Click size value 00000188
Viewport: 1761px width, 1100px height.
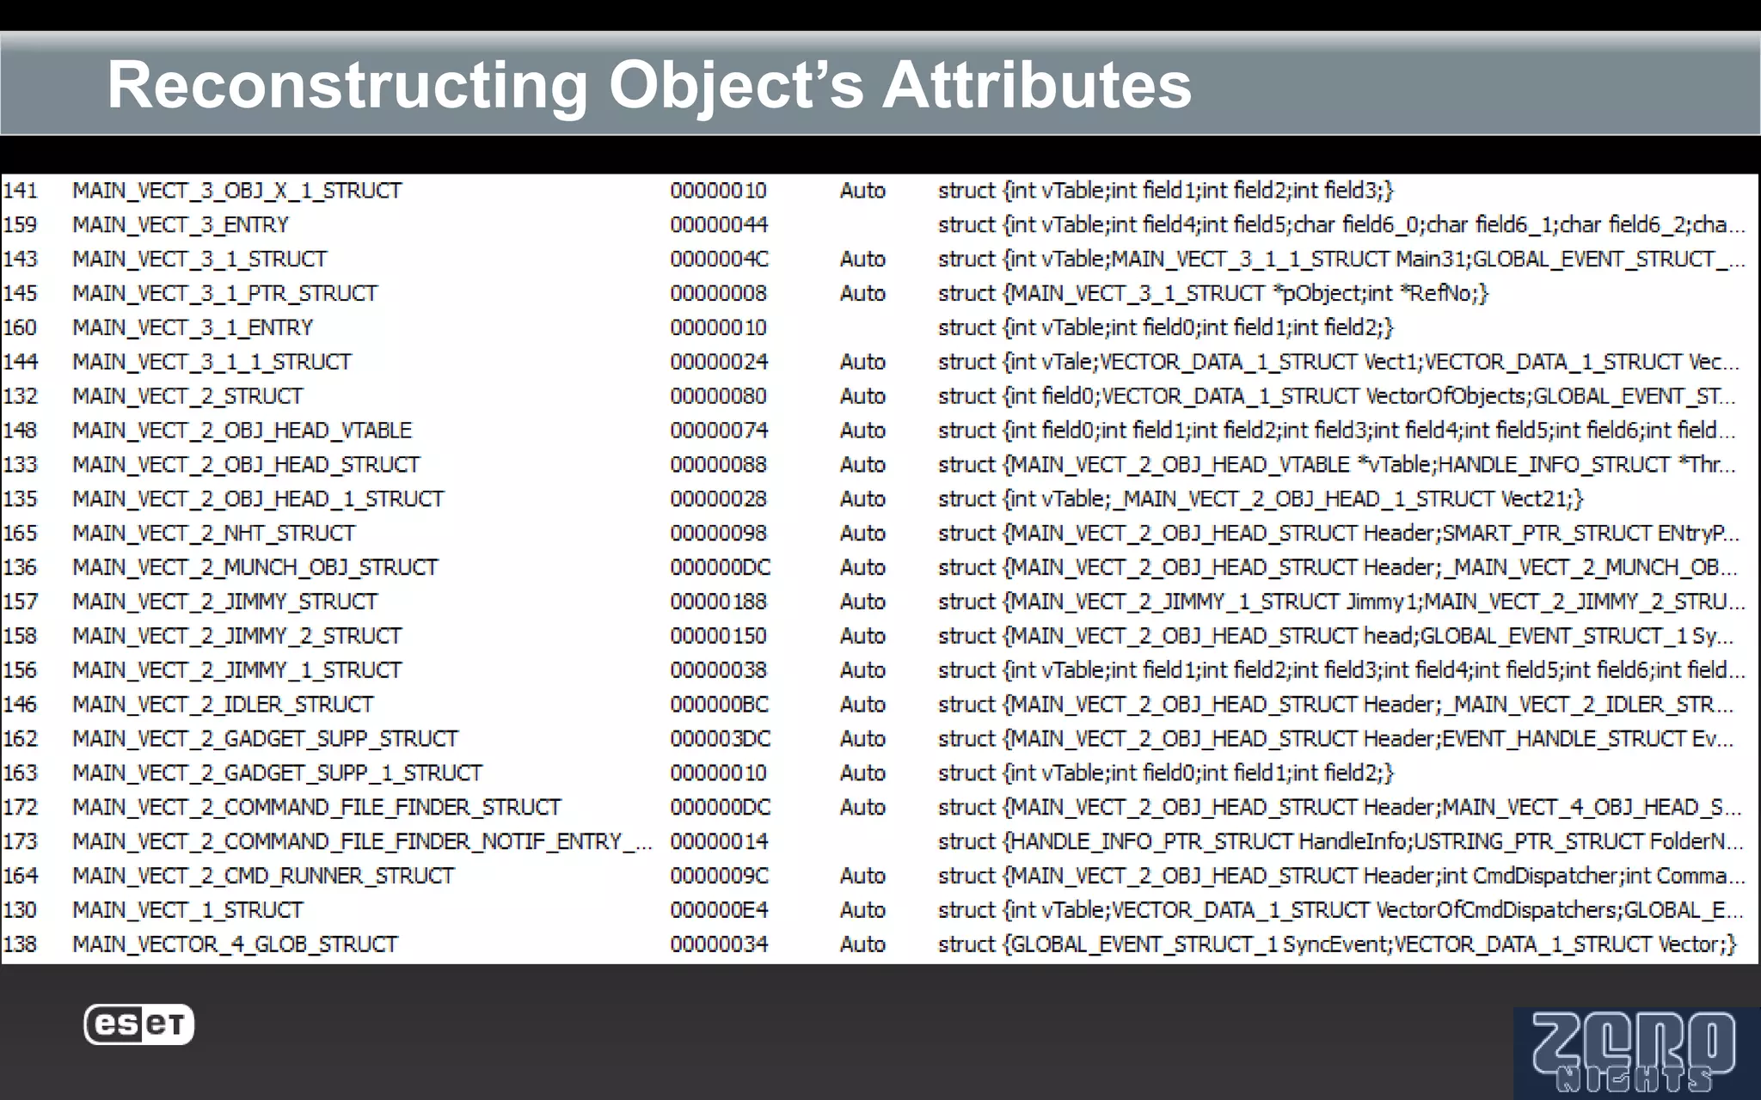pyautogui.click(x=719, y=602)
